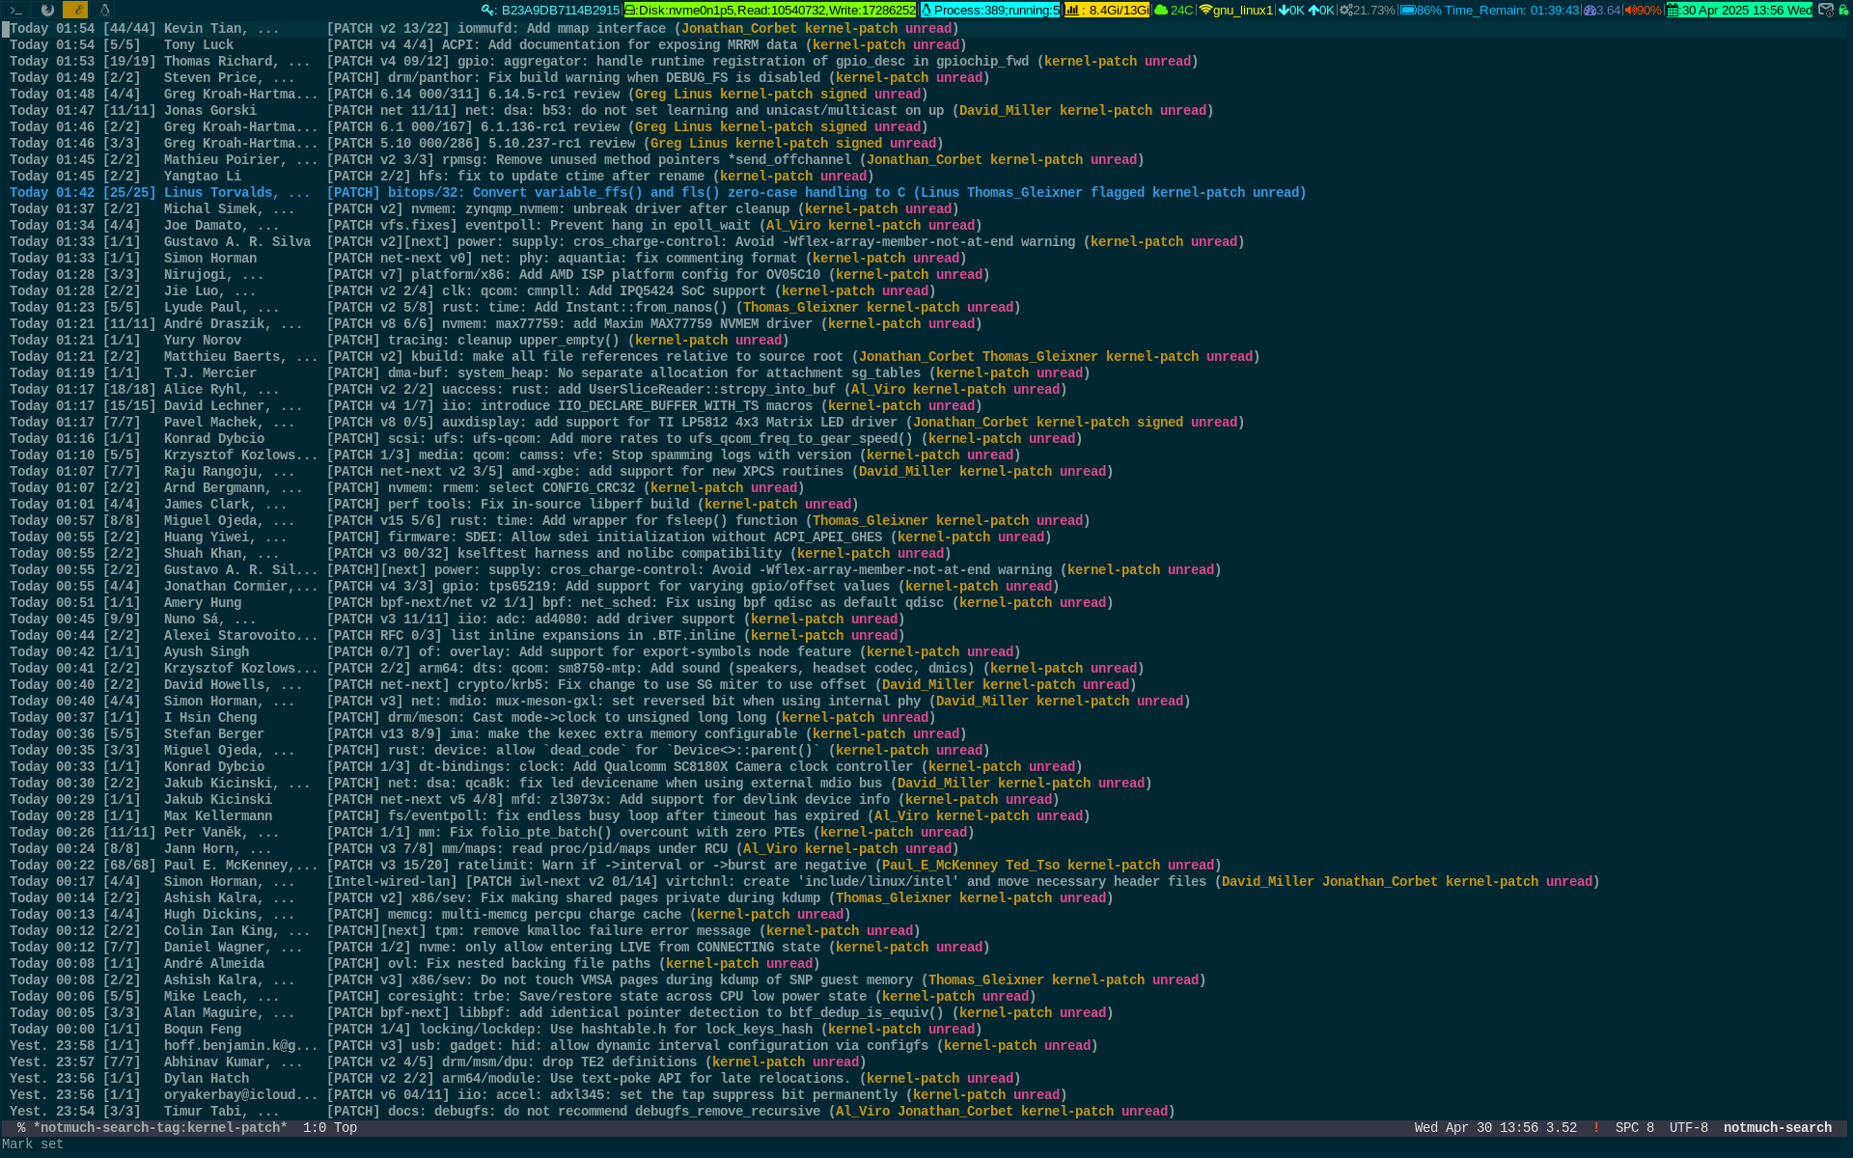Click the red exclamation warning in the modeline
1853x1158 pixels.
click(1596, 1127)
